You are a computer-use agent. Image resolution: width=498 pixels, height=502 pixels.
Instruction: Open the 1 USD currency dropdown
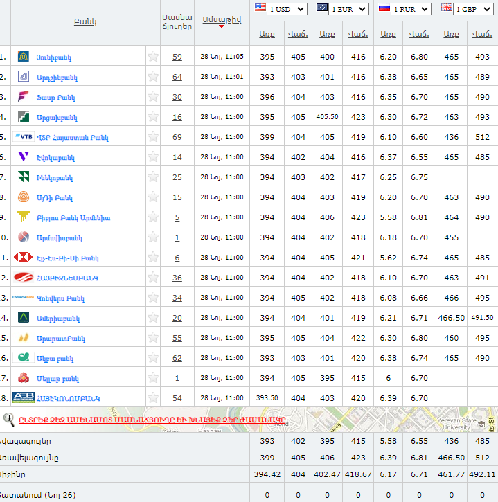tap(287, 9)
